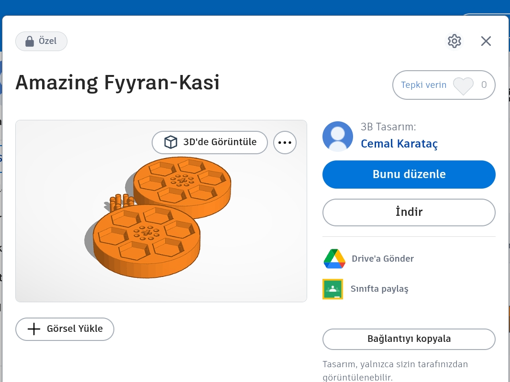This screenshot has height=382, width=510.
Task: Open Cemal Karataç's profile avatar
Action: pos(338,136)
